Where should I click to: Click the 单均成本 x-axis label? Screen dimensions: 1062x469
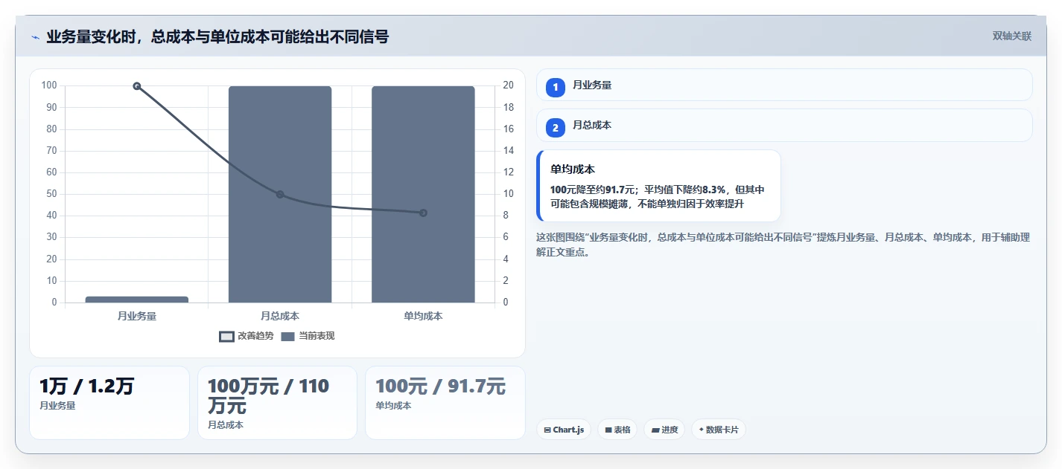tap(423, 316)
